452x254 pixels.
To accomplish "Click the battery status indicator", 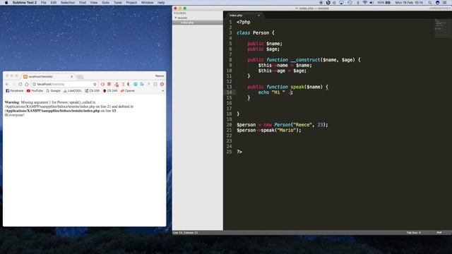I will [384, 3].
